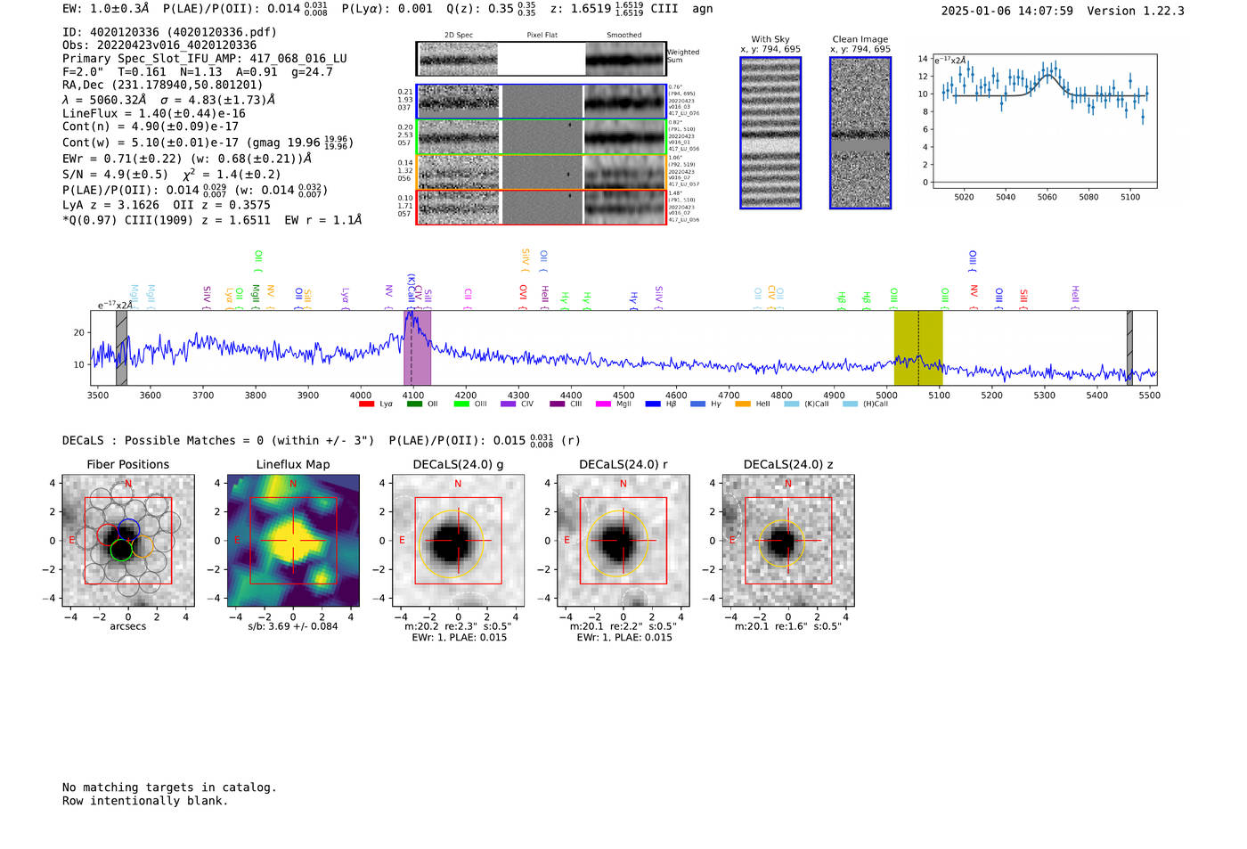The width and height of the screenshot is (1247, 849).
Task: Click the Row intentionally blank text
Action: pos(145,801)
